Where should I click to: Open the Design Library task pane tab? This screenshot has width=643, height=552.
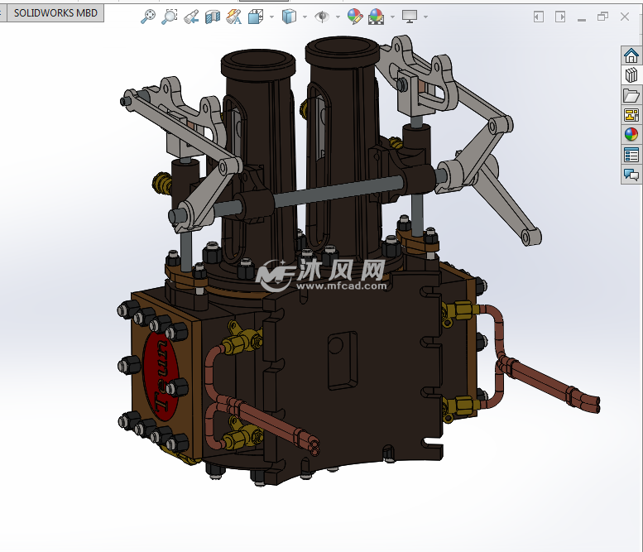(631, 75)
